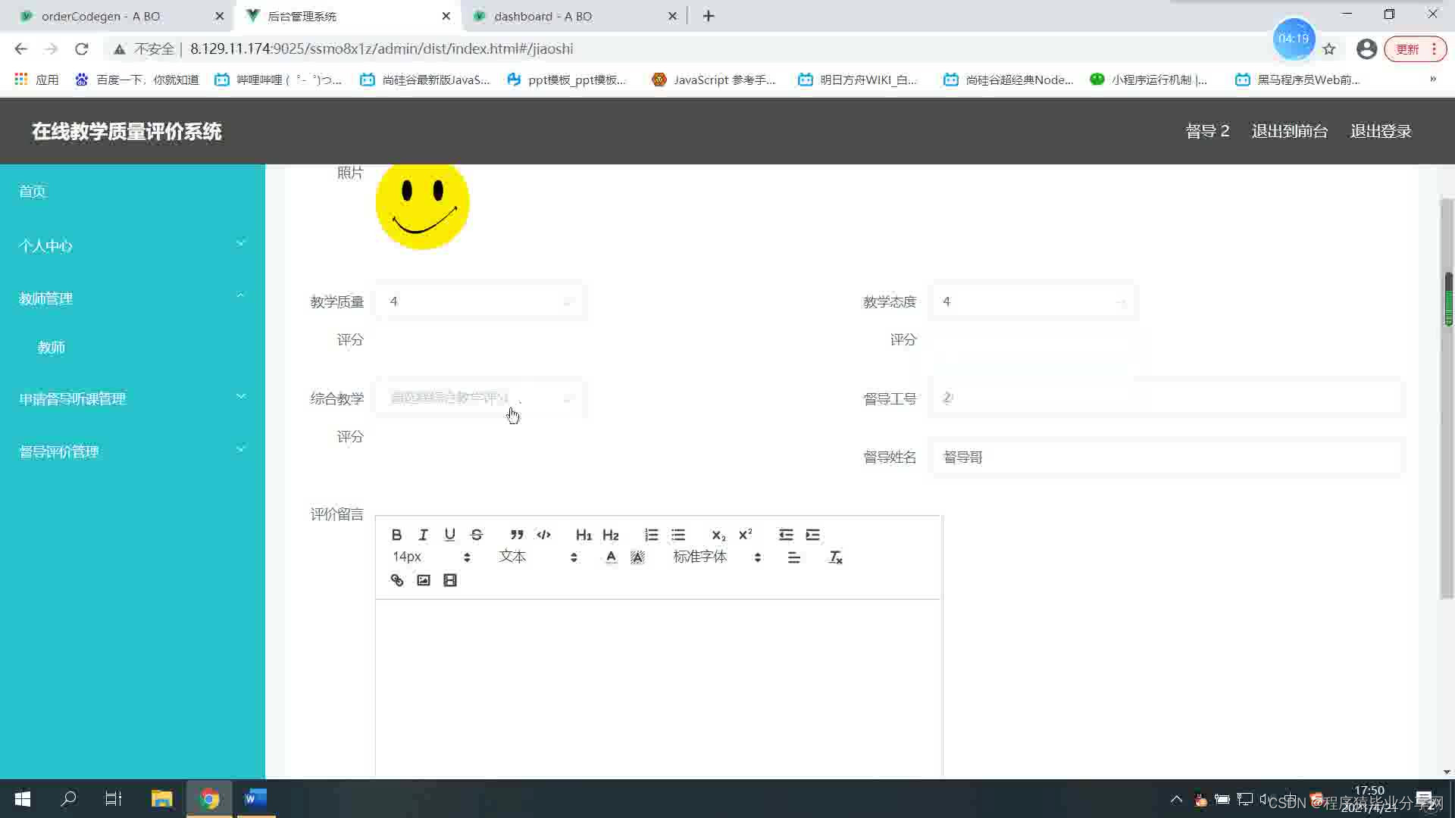Clear text formatting in editor
Screen dimensions: 1455x818
[835, 557]
